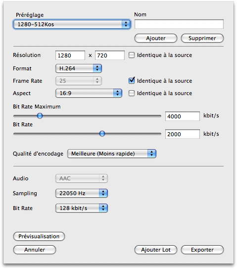Screen dimensions: 237x269
Task: Click the 4000 kbit/s maximum bitrate field
Action: click(183, 116)
